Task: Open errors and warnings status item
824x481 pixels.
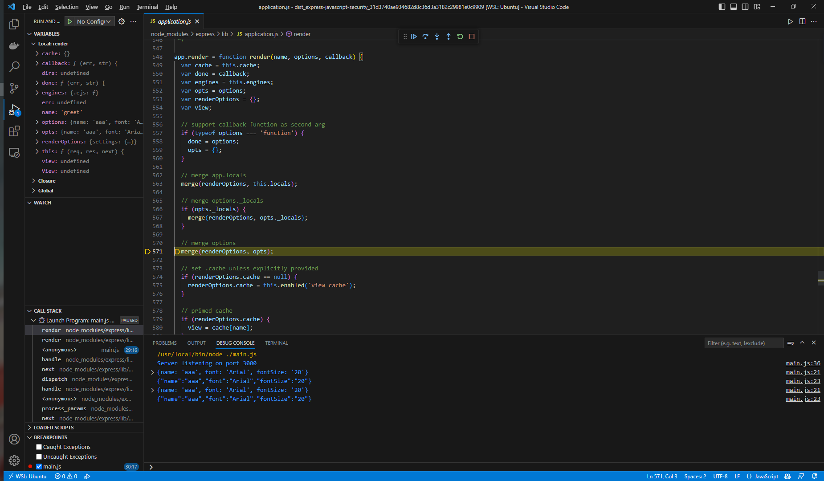Action: click(66, 476)
